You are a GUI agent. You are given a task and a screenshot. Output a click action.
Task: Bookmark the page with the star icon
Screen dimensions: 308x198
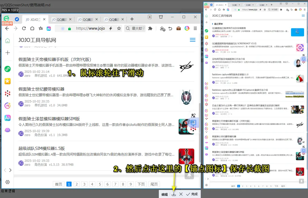coord(119,29)
